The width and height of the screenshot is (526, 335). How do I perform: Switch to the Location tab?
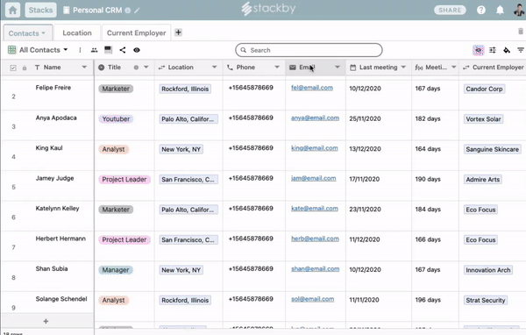[77, 33]
